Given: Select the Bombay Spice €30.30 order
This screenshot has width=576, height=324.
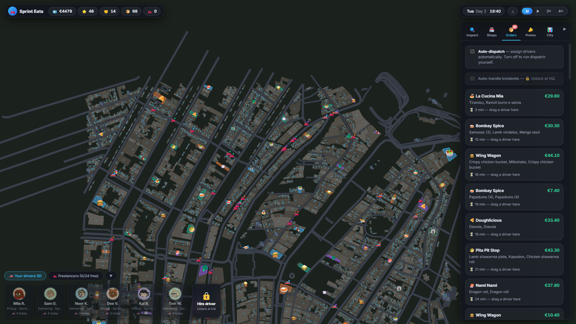Looking at the screenshot, I should 514,132.
